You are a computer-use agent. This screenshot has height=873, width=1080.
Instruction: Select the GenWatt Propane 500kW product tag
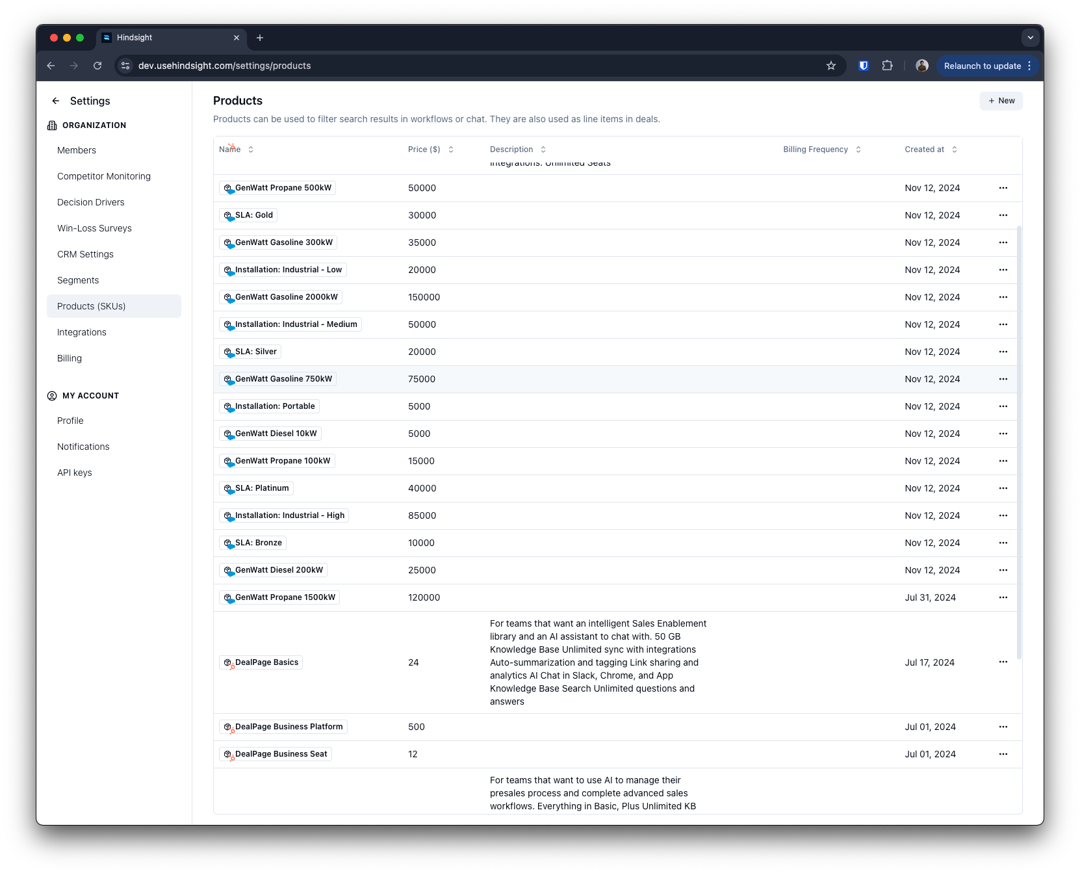[277, 188]
